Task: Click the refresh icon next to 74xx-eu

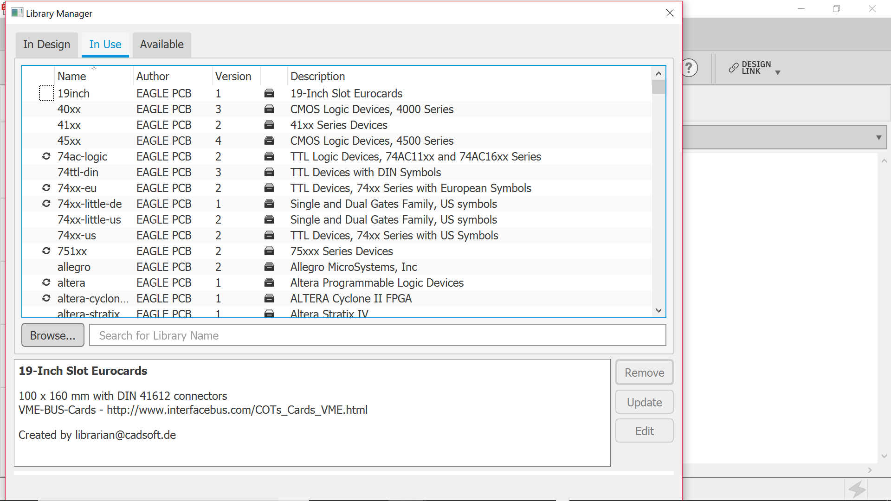Action: pyautogui.click(x=46, y=188)
